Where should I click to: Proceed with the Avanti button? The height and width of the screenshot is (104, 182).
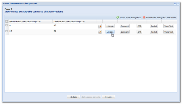pyautogui.click(x=108, y=97)
